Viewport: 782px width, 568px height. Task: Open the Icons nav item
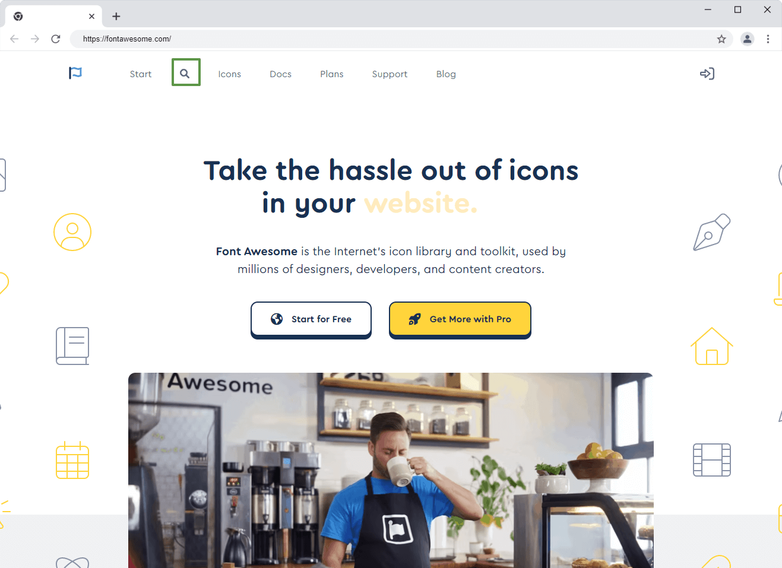tap(229, 74)
